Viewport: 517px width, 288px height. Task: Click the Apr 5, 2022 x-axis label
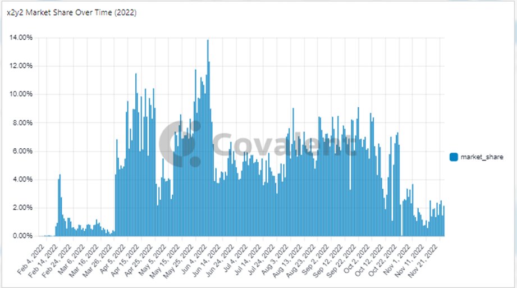pyautogui.click(x=113, y=259)
